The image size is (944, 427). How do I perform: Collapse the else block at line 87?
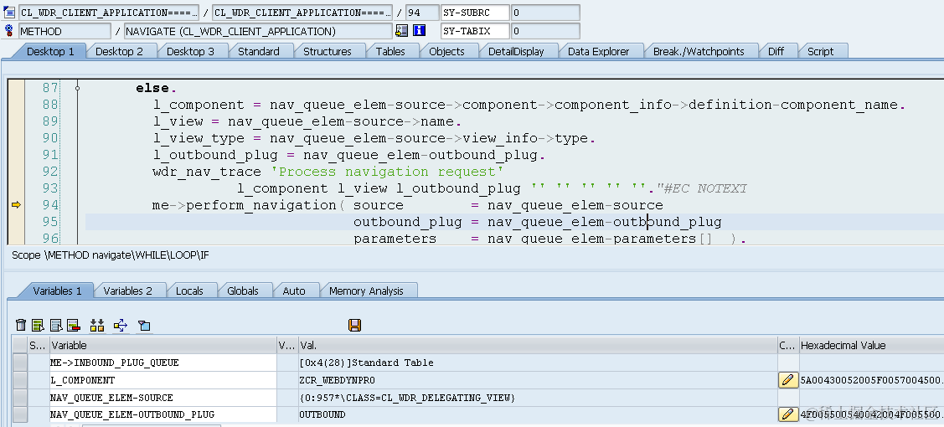(x=78, y=89)
